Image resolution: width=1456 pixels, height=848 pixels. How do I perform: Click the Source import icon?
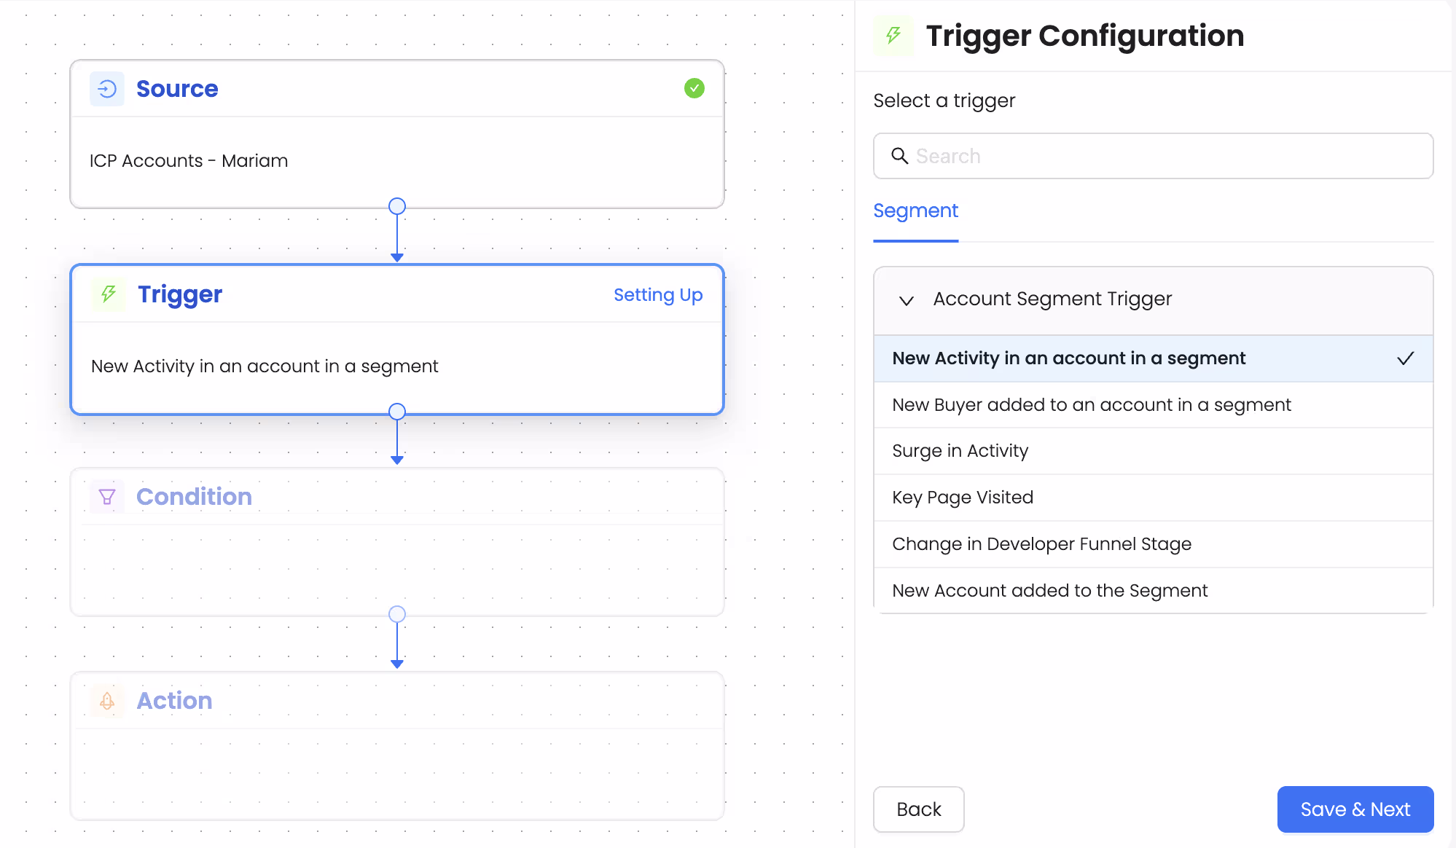click(x=106, y=88)
